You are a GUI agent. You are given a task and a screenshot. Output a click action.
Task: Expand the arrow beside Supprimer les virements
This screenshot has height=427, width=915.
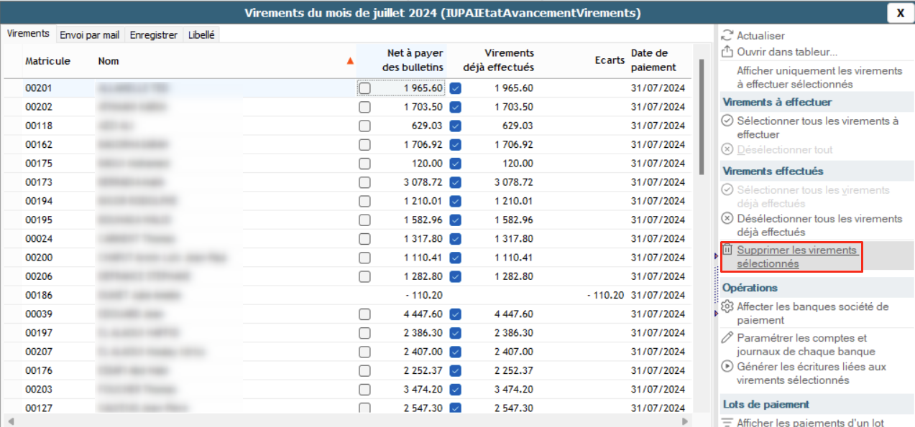pos(716,256)
